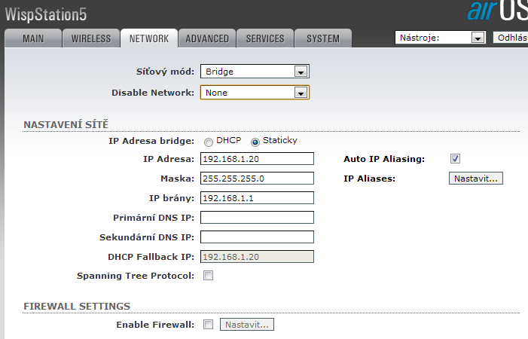This screenshot has height=339, width=528.
Task: Click the IP brány gateway field
Action: click(257, 198)
